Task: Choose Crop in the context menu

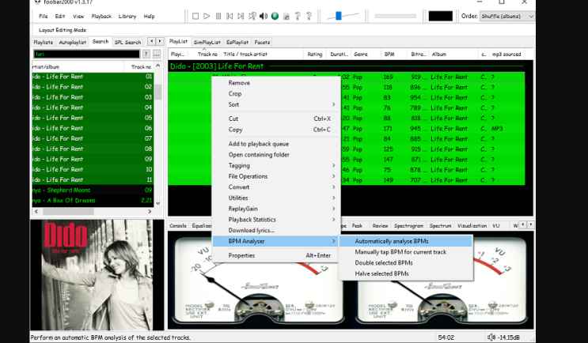Action: [x=277, y=93]
